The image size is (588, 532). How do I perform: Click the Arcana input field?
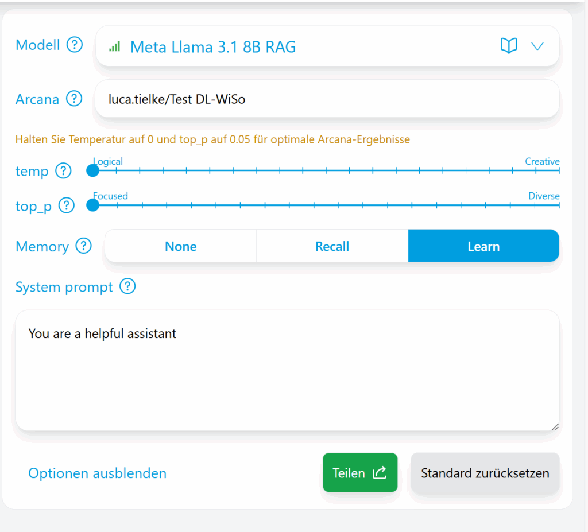(x=327, y=99)
